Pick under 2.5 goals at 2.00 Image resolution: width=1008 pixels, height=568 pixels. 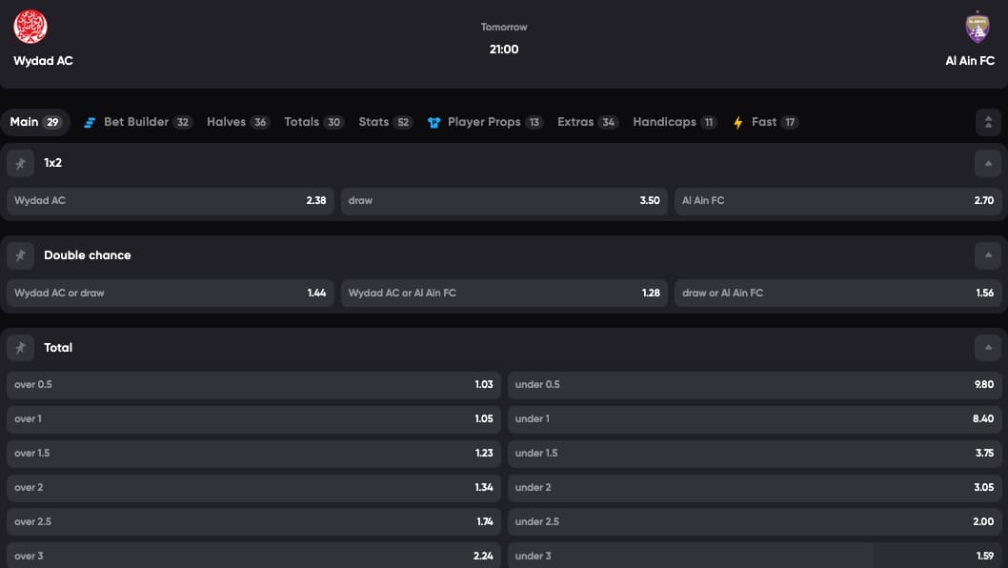pos(755,521)
